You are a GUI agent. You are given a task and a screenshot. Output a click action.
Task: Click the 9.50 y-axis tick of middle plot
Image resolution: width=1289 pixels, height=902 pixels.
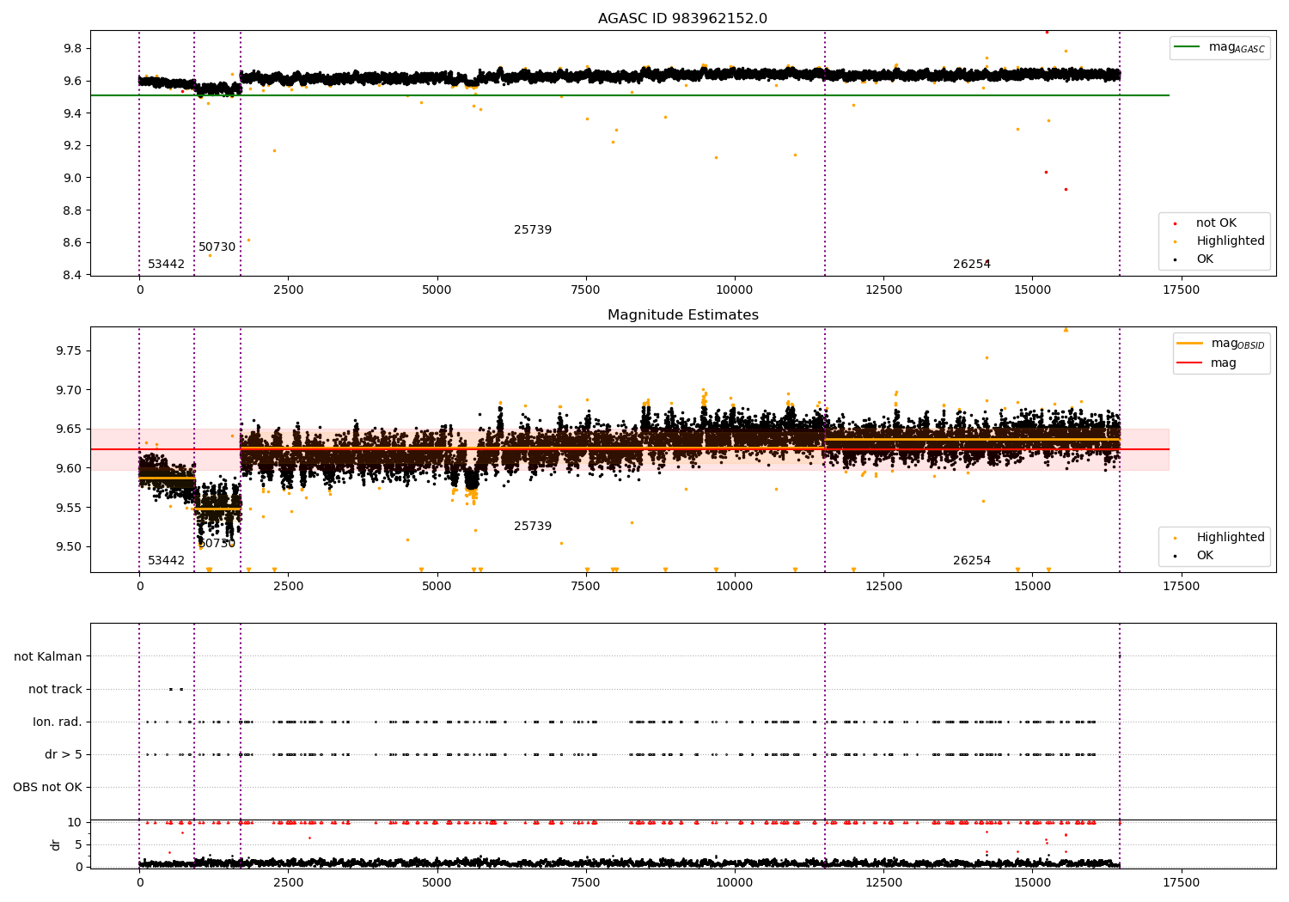coord(68,547)
